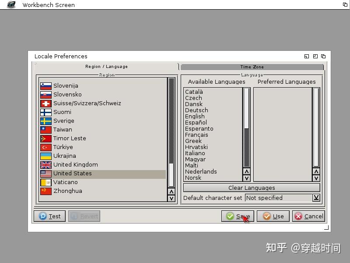Click the Vaticano flag icon
350x263 pixels.
pos(45,182)
